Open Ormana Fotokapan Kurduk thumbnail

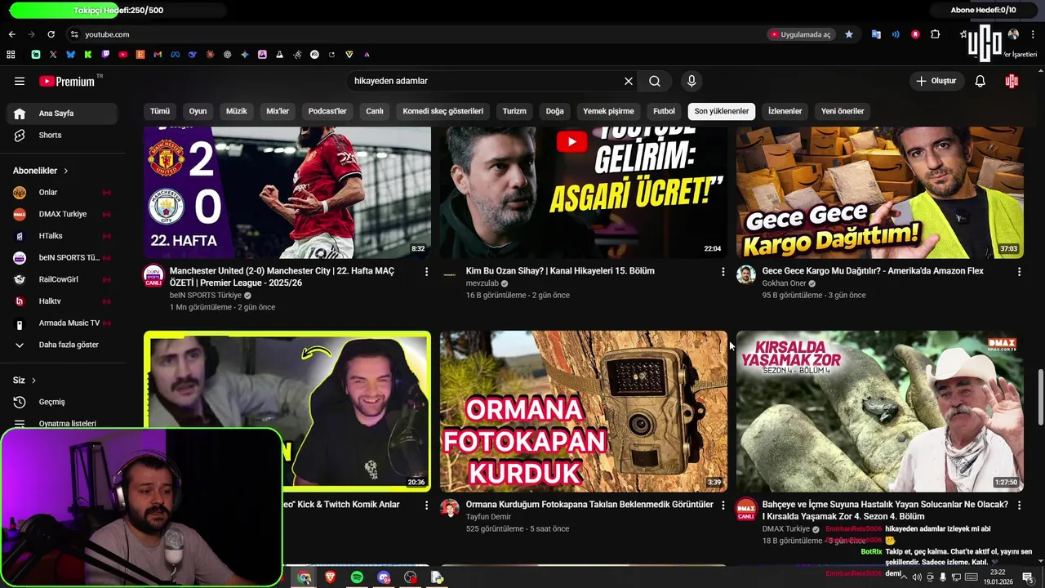click(584, 411)
